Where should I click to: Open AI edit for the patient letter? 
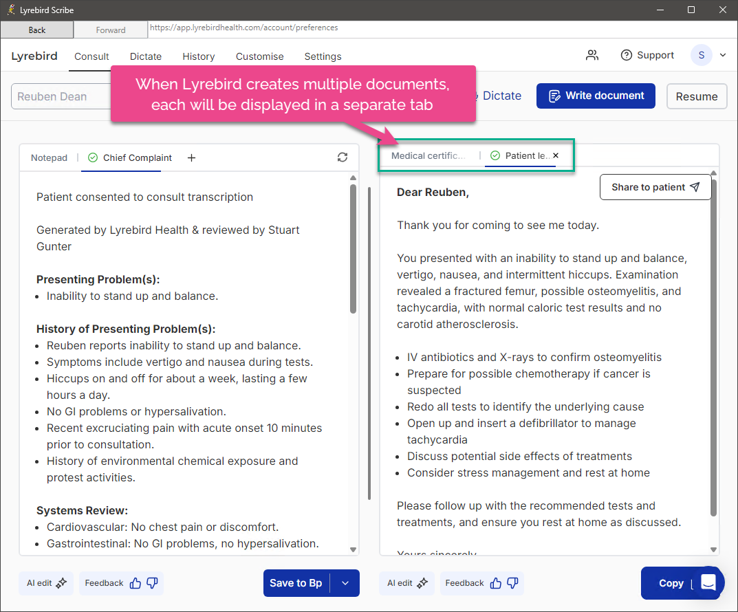click(407, 583)
